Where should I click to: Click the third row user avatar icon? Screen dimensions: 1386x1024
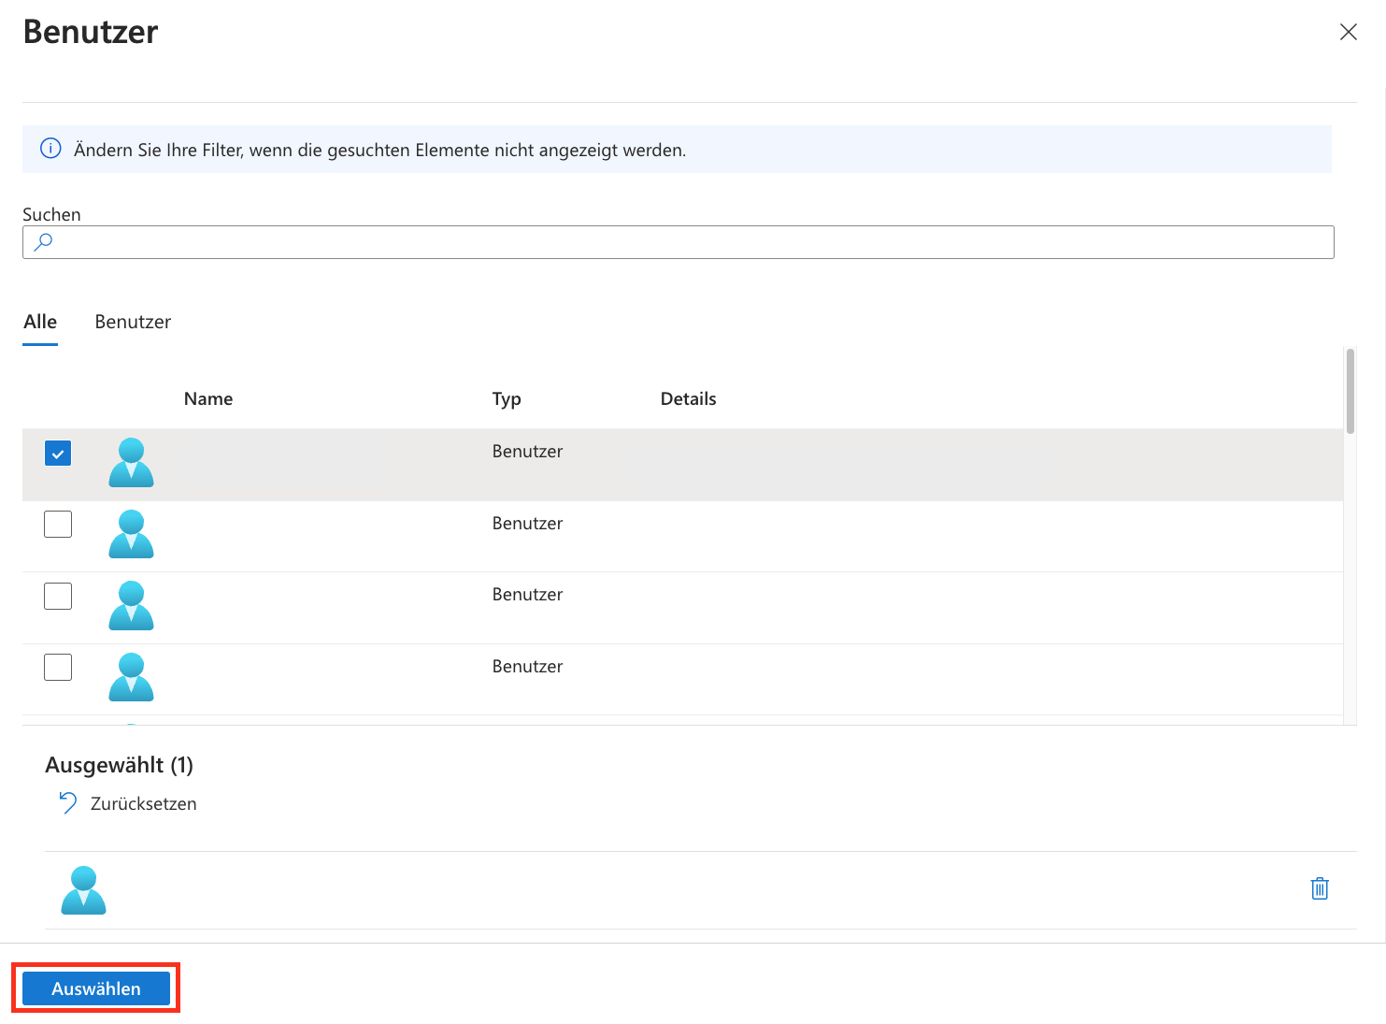coord(131,605)
